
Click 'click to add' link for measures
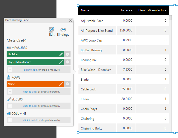[30, 70]
